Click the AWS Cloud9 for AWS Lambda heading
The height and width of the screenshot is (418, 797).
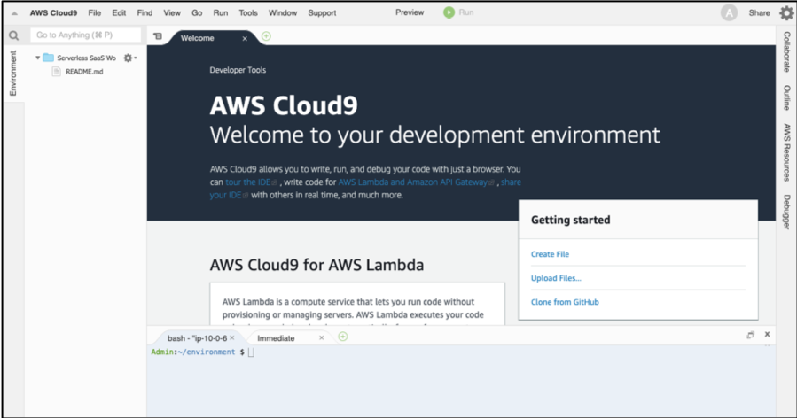[316, 265]
